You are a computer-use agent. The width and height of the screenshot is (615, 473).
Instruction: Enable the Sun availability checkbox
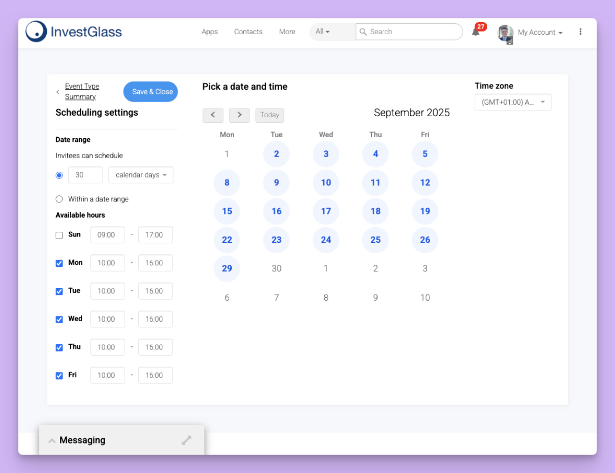(x=59, y=235)
